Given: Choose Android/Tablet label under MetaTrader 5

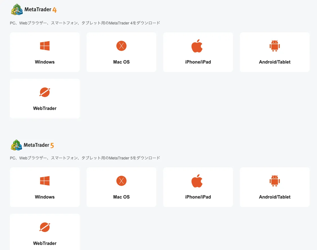Looking at the screenshot, I should click(274, 197).
